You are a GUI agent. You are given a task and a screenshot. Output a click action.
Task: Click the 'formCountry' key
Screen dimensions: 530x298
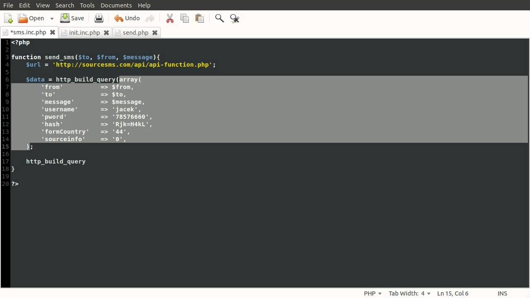point(65,132)
